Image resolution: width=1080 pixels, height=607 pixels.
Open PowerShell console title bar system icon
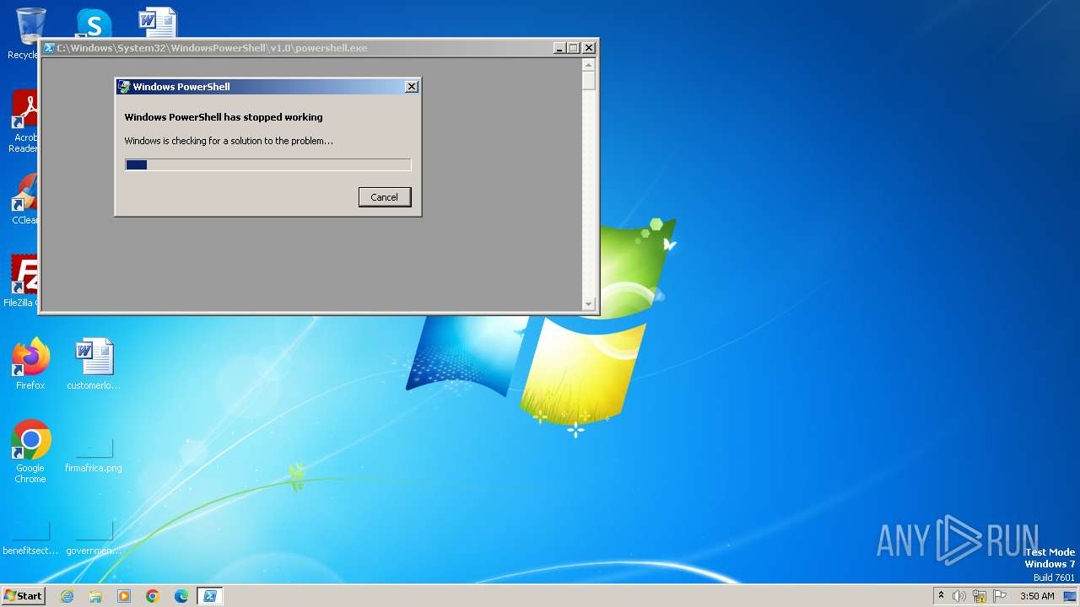click(x=49, y=48)
